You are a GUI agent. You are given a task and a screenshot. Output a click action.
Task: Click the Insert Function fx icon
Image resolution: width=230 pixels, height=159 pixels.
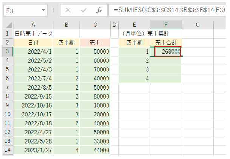(99, 11)
